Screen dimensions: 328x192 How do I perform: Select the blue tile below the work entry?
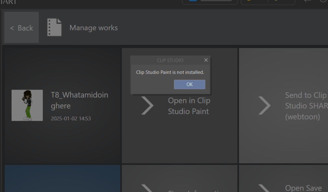[62, 178]
